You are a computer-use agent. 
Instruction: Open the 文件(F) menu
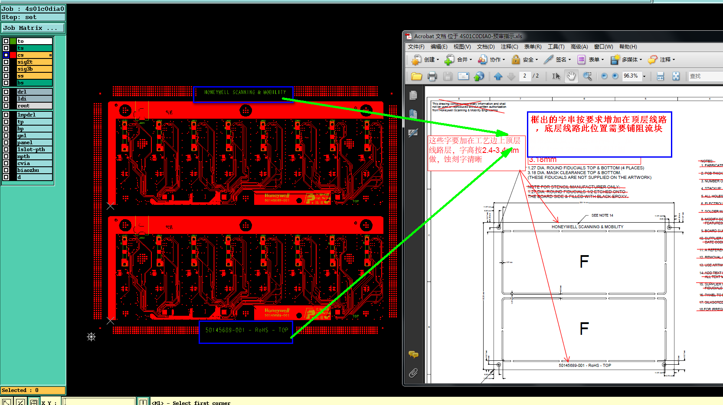point(416,47)
